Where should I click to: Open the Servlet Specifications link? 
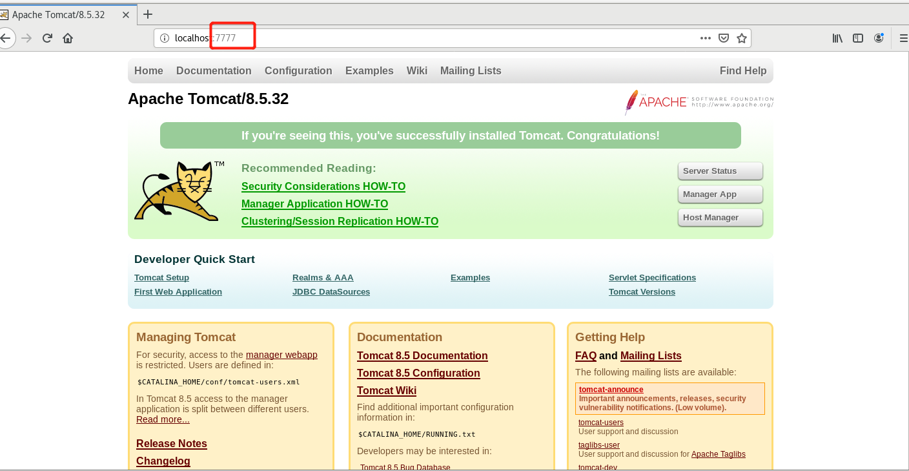point(652,278)
